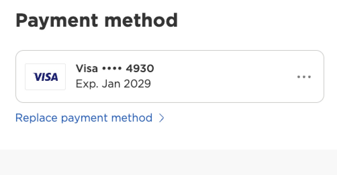Click the word method in the heading

click(x=141, y=21)
